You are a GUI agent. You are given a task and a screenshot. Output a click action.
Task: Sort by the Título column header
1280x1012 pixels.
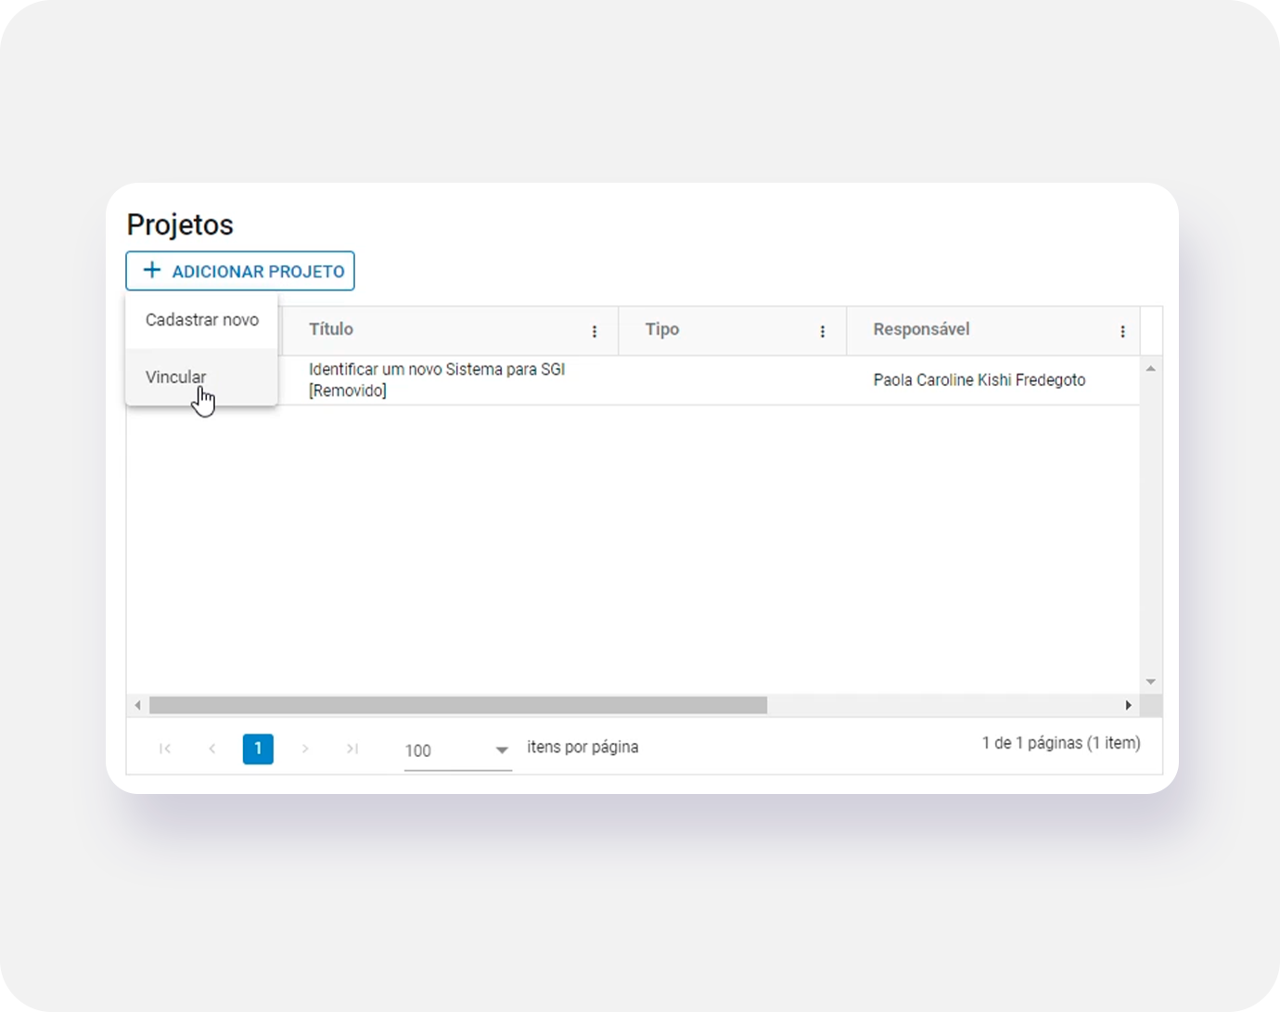click(x=331, y=329)
